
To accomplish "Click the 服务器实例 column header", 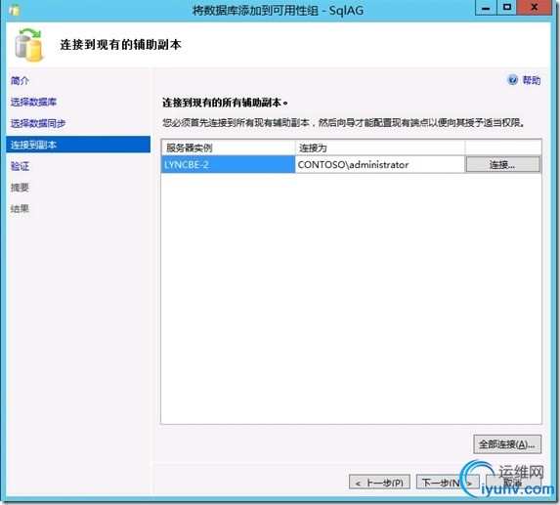I will point(228,147).
